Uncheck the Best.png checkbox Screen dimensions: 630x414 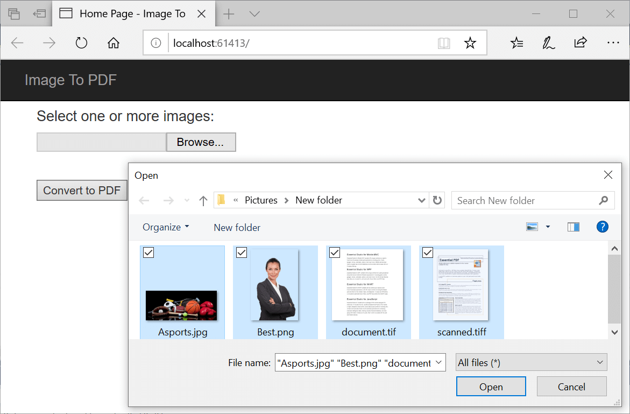pyautogui.click(x=242, y=252)
